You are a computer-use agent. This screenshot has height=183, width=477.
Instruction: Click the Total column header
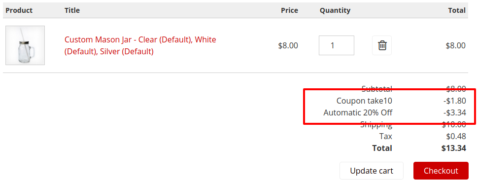click(457, 10)
